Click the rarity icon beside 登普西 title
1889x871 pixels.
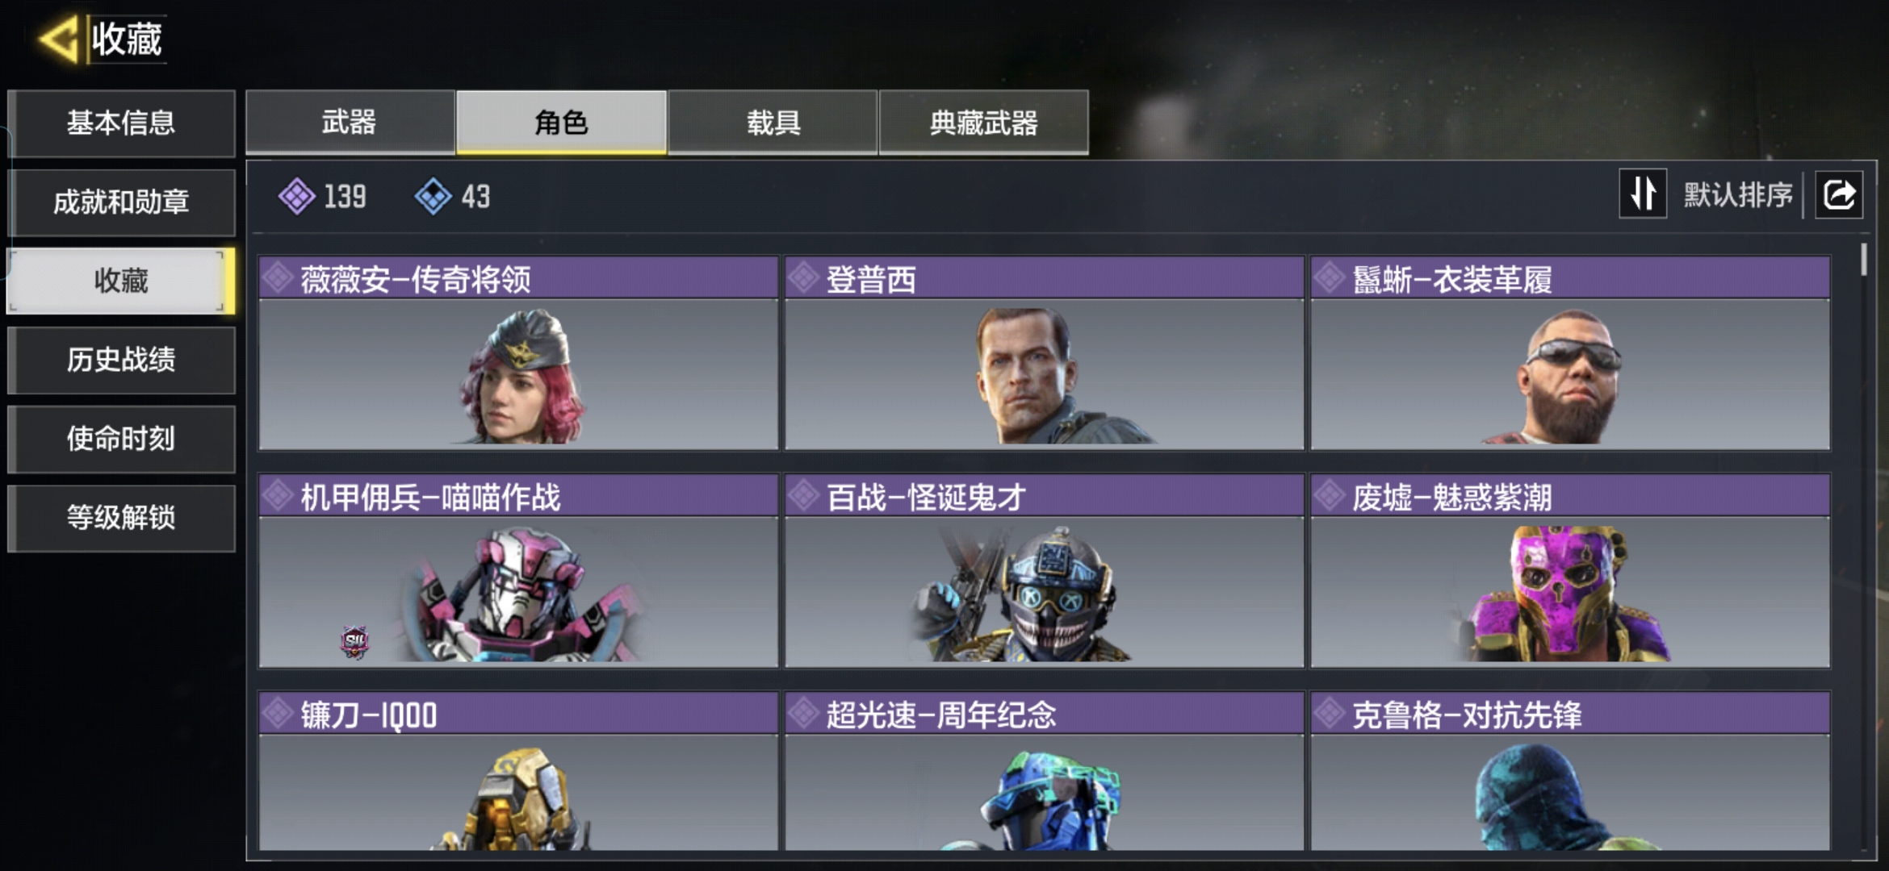coord(804,278)
